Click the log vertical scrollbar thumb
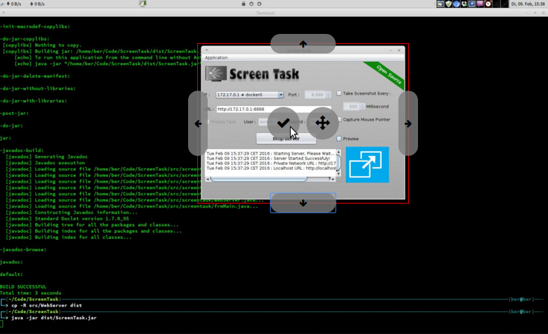 click(338, 162)
